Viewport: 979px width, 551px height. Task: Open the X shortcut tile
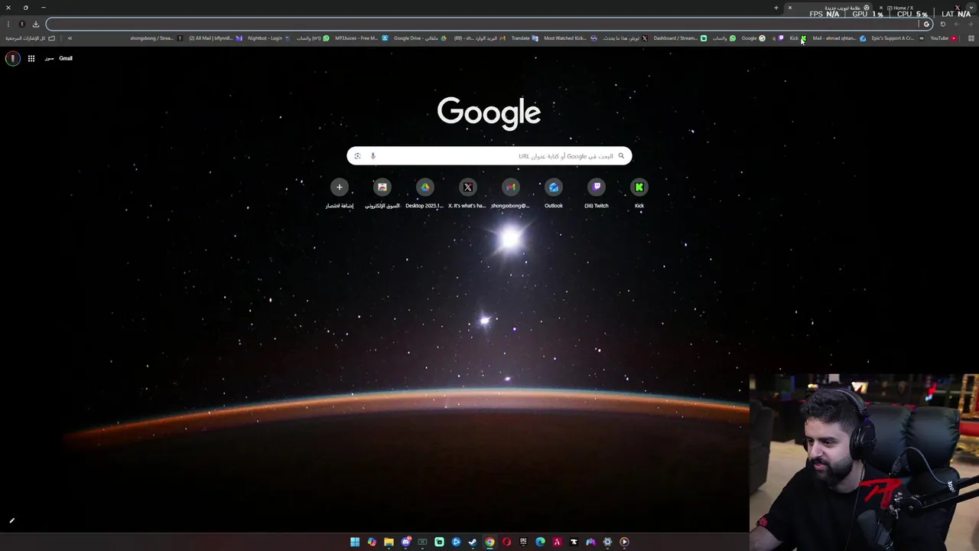[468, 193]
